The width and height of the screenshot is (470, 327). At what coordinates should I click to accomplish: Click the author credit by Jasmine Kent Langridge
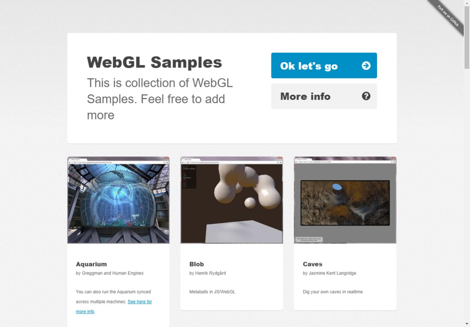[329, 273]
